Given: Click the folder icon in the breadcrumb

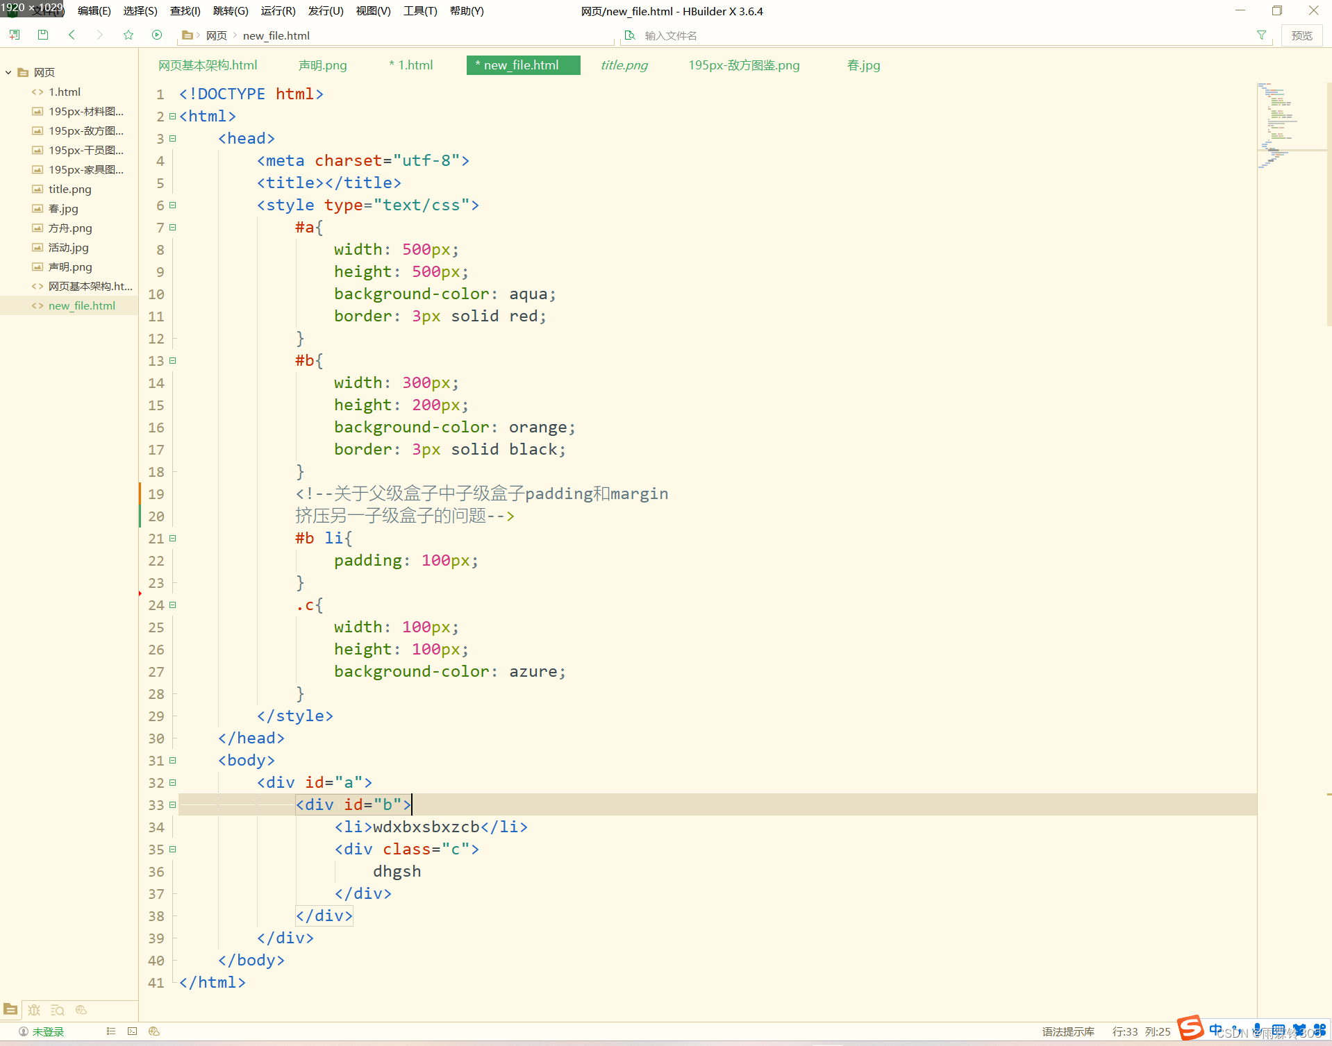Looking at the screenshot, I should pyautogui.click(x=187, y=35).
